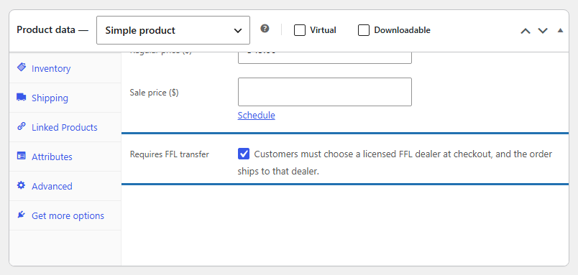Open the Advanced tab
The width and height of the screenshot is (578, 275).
pyautogui.click(x=65, y=186)
